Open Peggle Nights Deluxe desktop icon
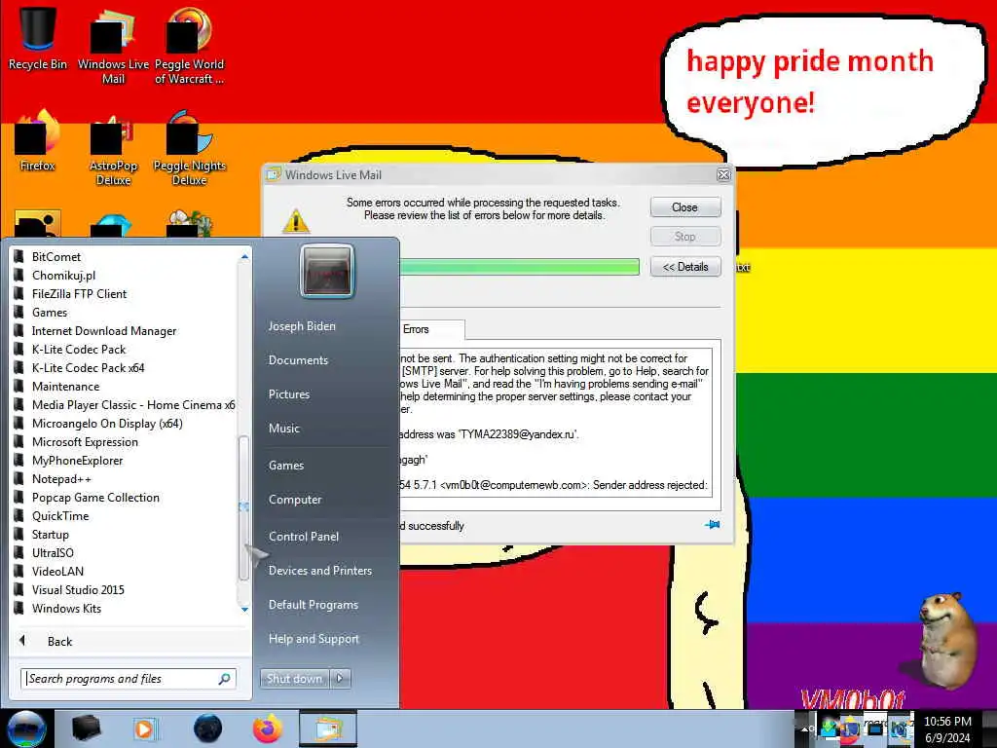This screenshot has width=997, height=748. click(189, 148)
